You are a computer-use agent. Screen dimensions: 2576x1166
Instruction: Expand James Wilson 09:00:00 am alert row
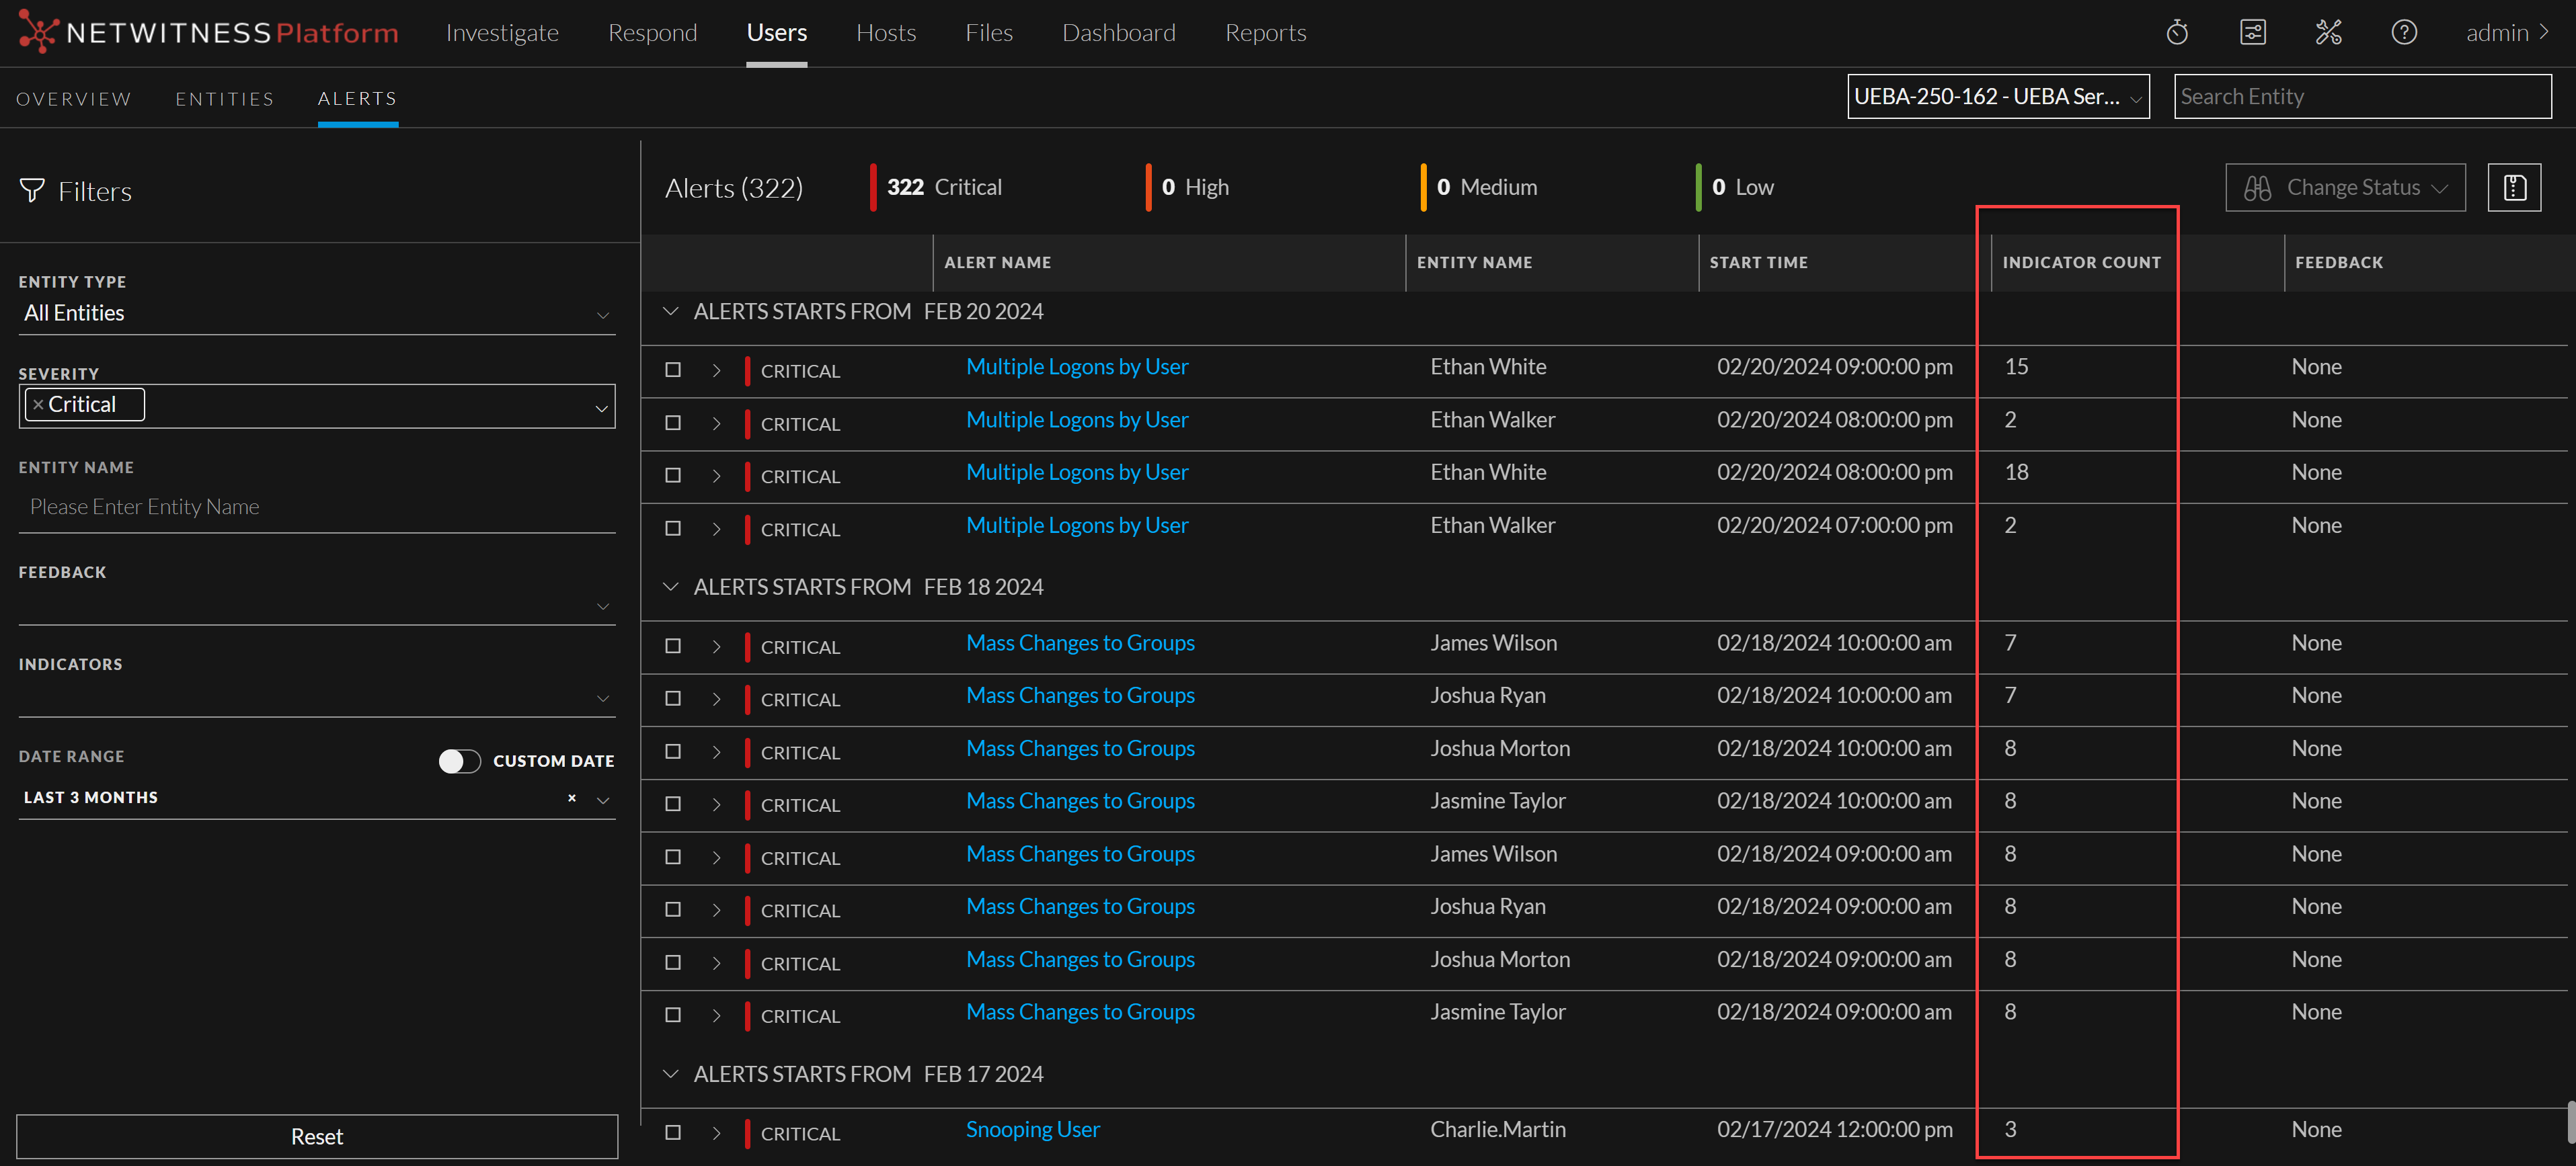click(x=716, y=858)
